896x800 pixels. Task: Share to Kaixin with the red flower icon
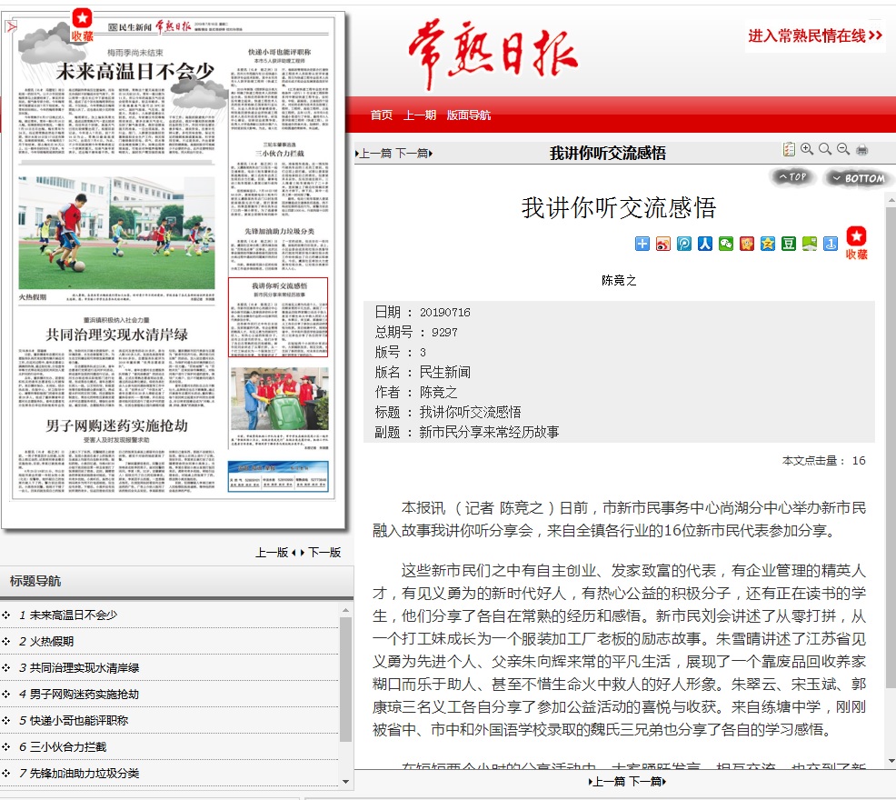pos(747,245)
